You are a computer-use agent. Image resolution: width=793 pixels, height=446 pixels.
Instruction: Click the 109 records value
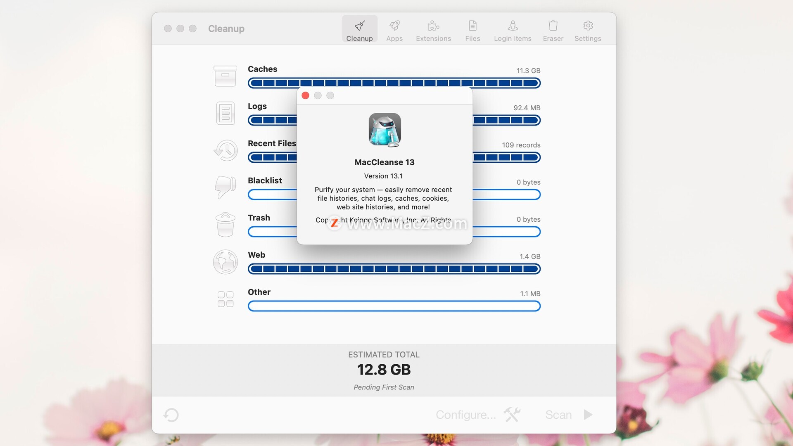[x=521, y=145]
